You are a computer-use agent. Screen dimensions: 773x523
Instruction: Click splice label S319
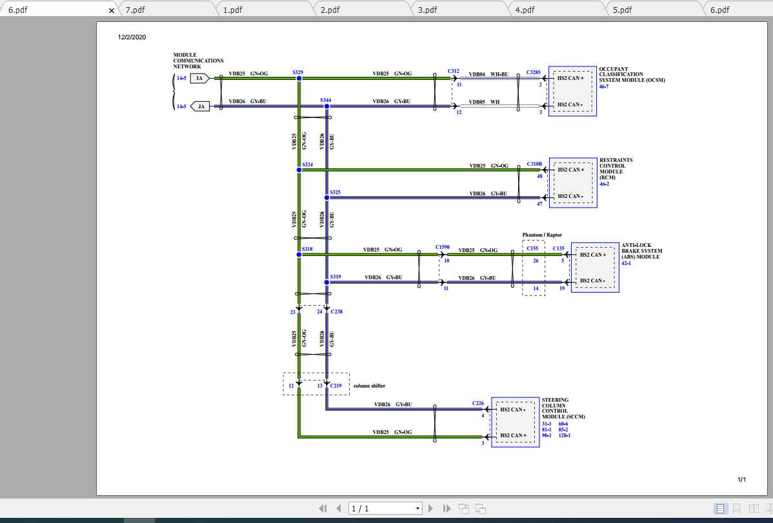coord(336,277)
